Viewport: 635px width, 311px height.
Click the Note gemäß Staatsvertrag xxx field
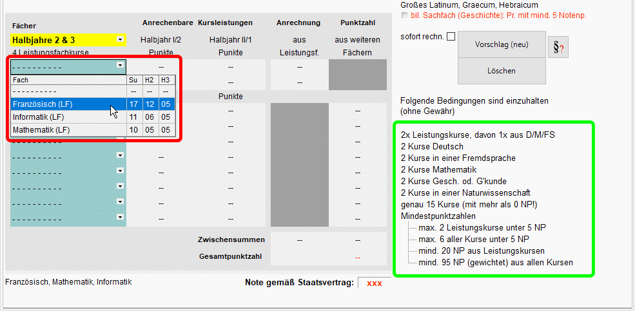point(374,283)
